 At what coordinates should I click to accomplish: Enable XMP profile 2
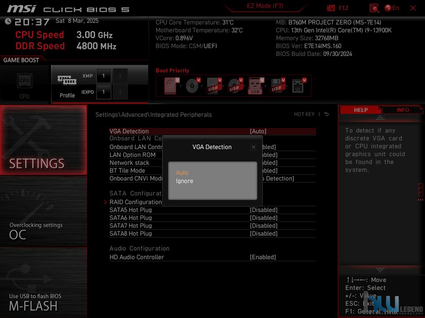[x=120, y=76]
